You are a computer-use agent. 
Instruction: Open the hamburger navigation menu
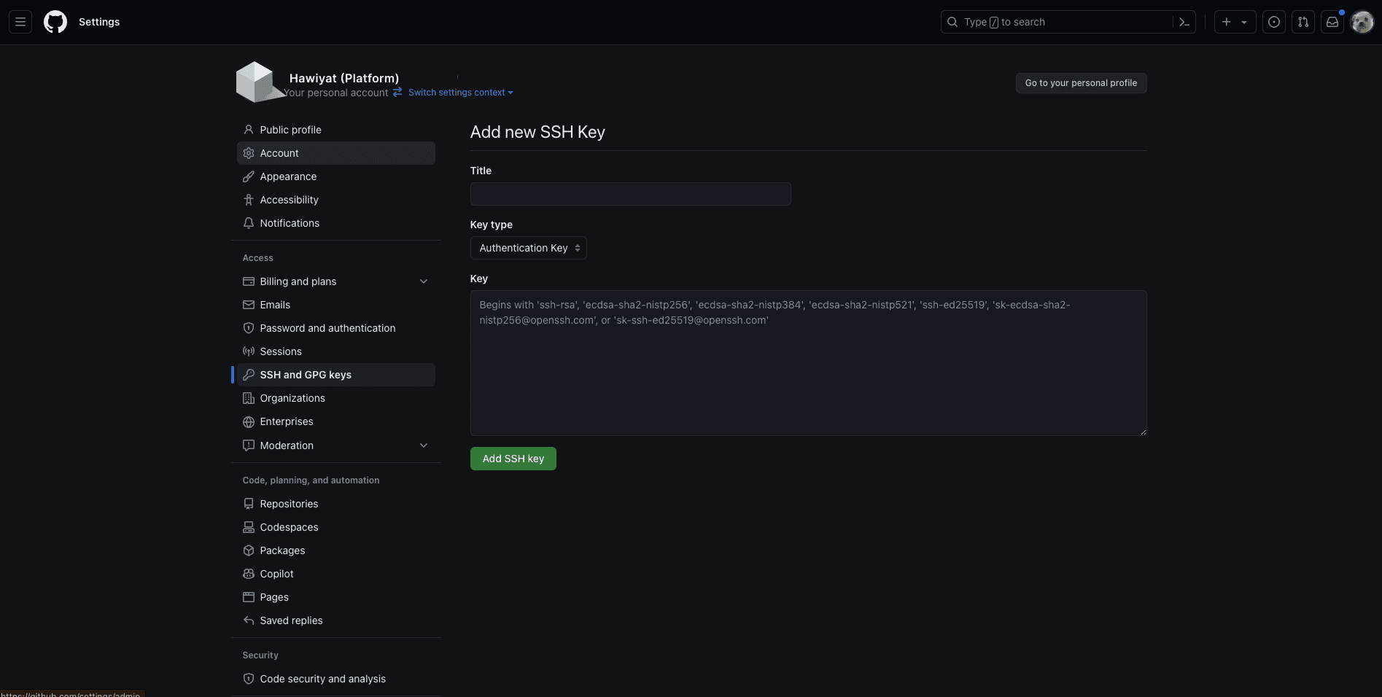click(20, 21)
